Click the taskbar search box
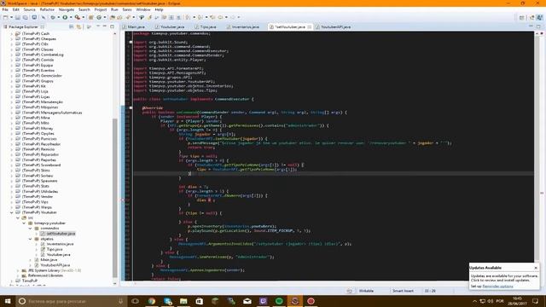This screenshot has height=307, width=546. [72, 301]
